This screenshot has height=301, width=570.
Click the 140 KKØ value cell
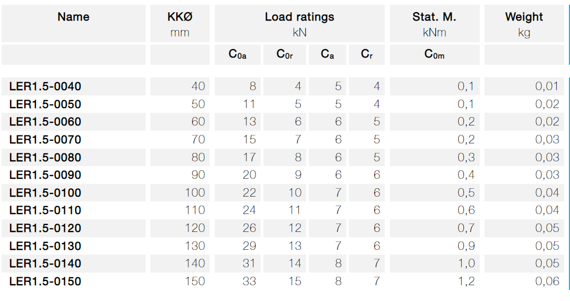(x=180, y=264)
